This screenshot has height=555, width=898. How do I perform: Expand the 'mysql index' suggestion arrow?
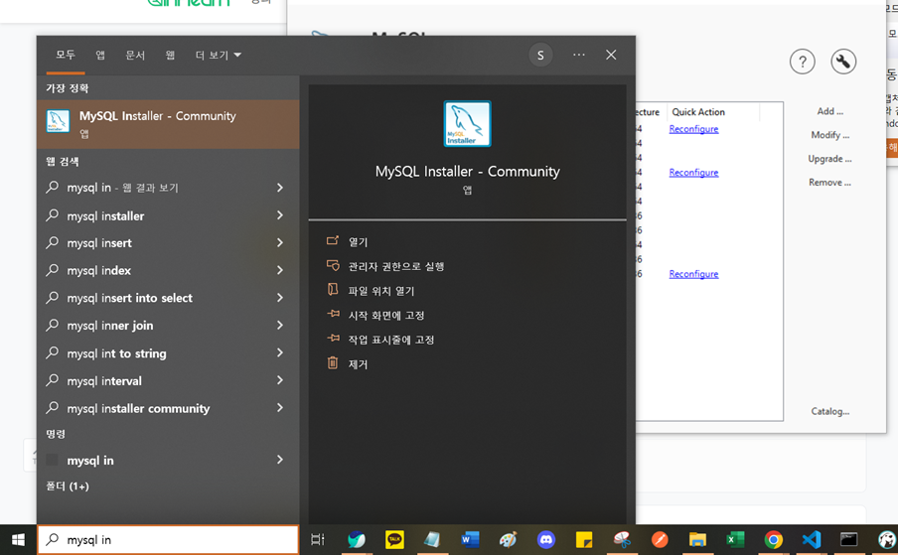(x=280, y=270)
